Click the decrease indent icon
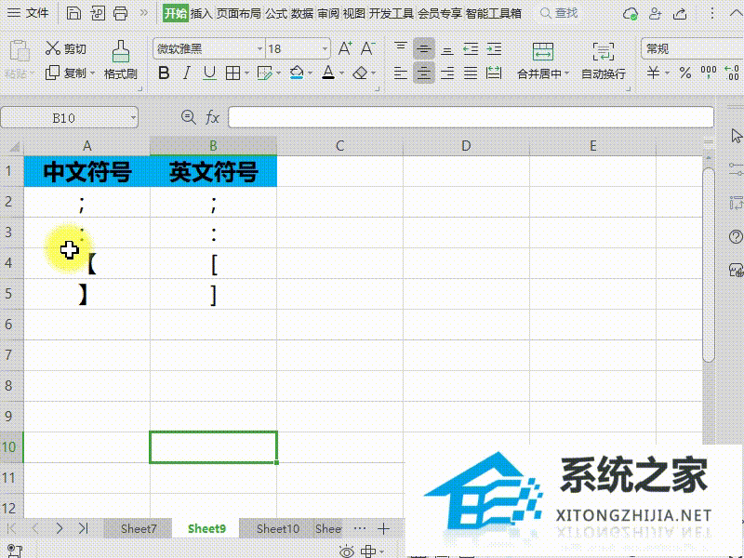Viewport: 744px width, 558px height. (471, 48)
